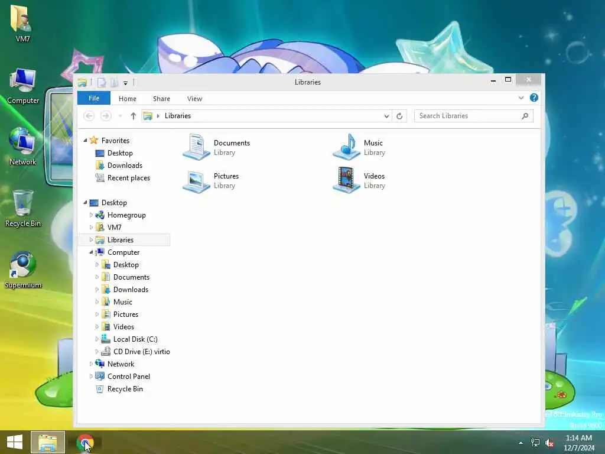The image size is (605, 454).
Task: Open the Videos library icon
Action: click(346, 180)
